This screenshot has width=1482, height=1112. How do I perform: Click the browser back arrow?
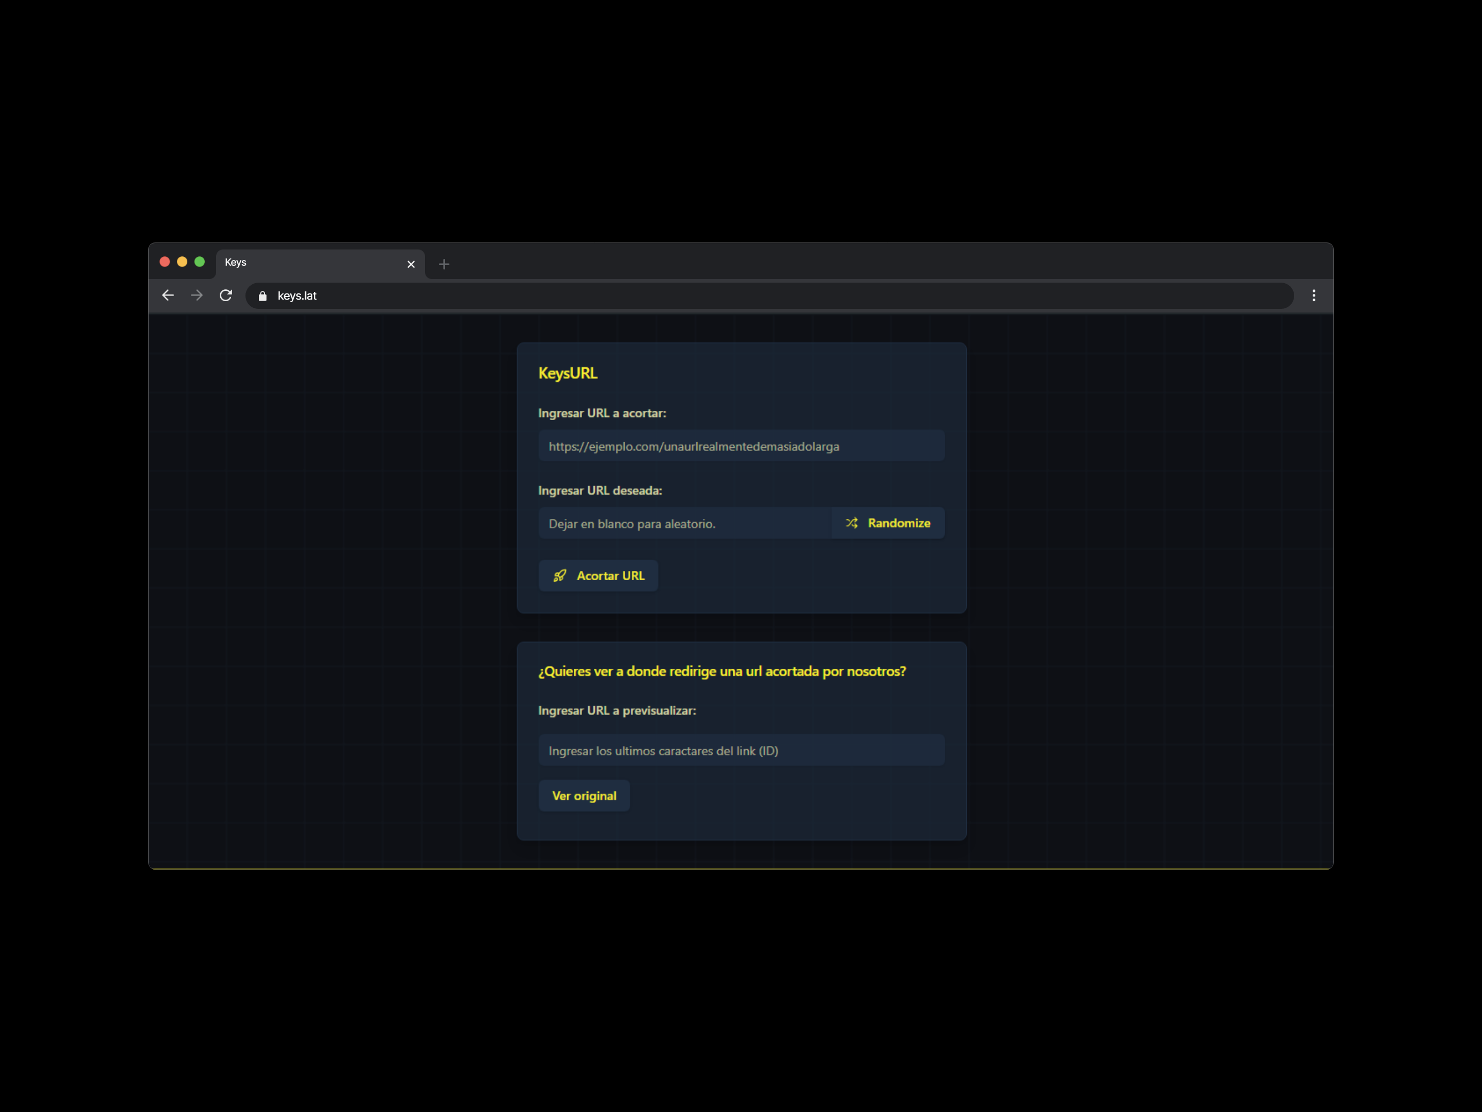point(167,296)
